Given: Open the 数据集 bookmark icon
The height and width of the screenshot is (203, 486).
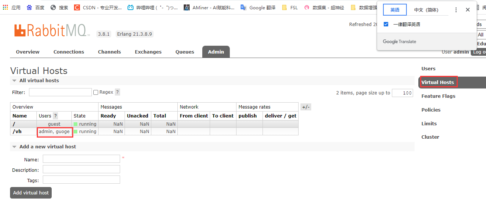Looking at the screenshot, I should tap(307, 7).
